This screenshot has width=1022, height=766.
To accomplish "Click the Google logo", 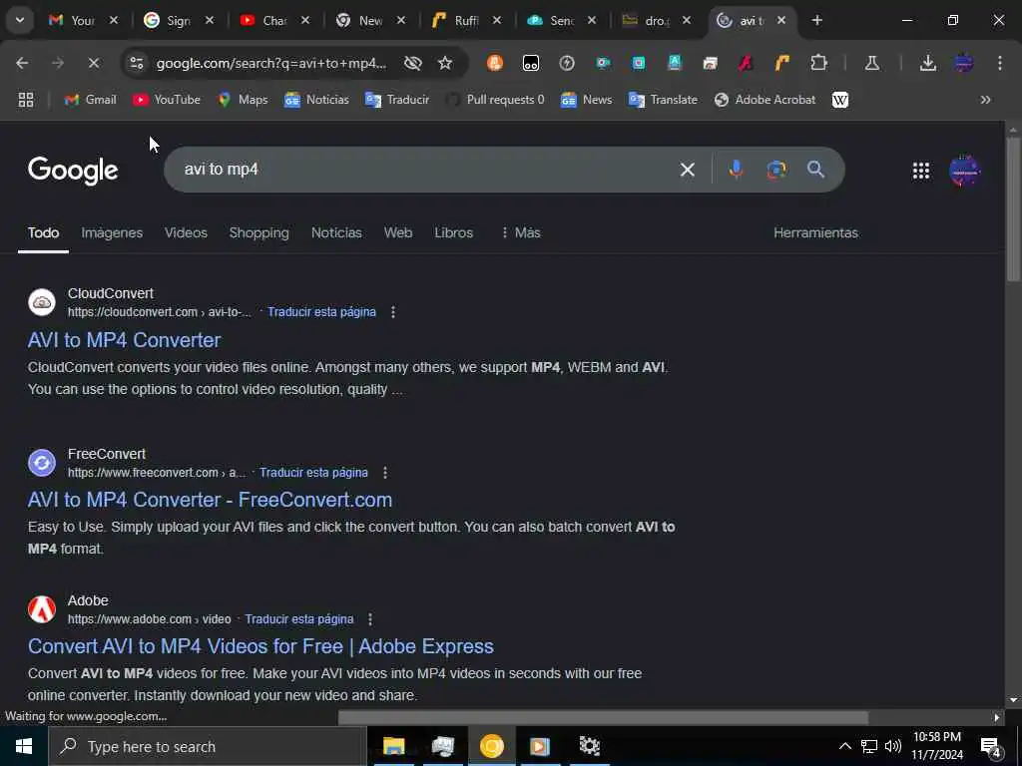I will (x=73, y=171).
